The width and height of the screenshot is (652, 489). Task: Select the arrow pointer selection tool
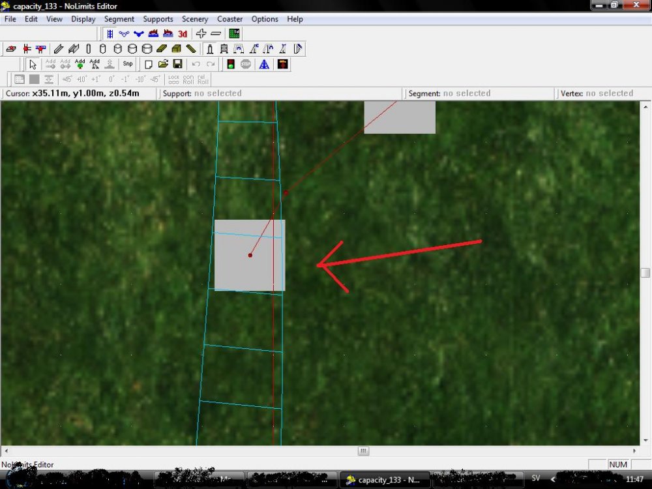click(33, 64)
